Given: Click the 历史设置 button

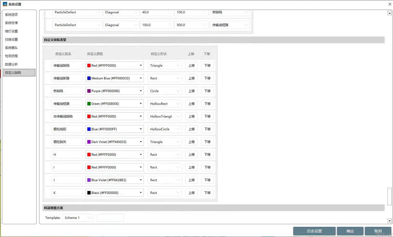Looking at the screenshot, I should tap(314, 231).
